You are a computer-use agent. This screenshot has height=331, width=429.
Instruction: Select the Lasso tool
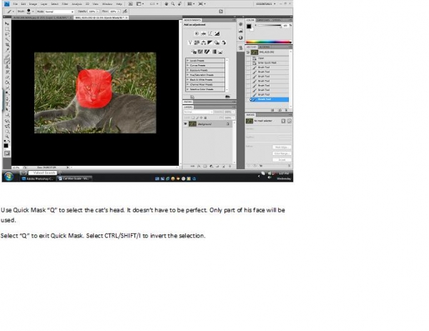[x=7, y=34]
